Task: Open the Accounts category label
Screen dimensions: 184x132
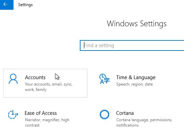Action: click(x=35, y=77)
